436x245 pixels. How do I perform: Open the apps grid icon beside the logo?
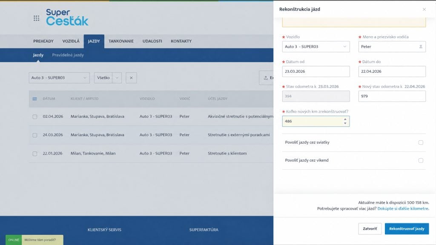pyautogui.click(x=37, y=18)
